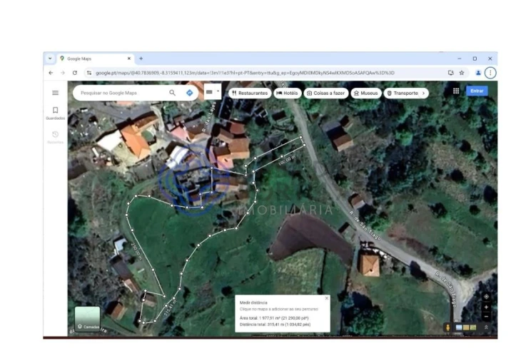
Task: Expand more category chips after Transporte
Action: [x=424, y=93]
